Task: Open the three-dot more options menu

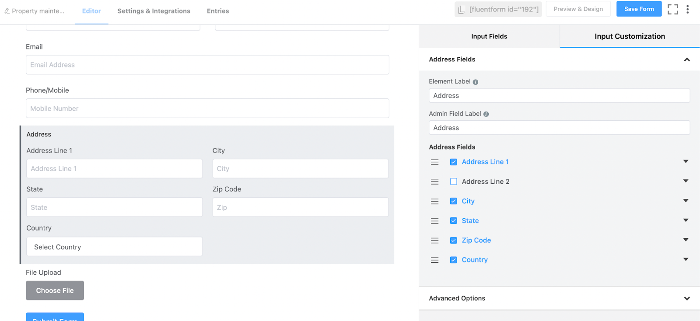Action: point(688,9)
